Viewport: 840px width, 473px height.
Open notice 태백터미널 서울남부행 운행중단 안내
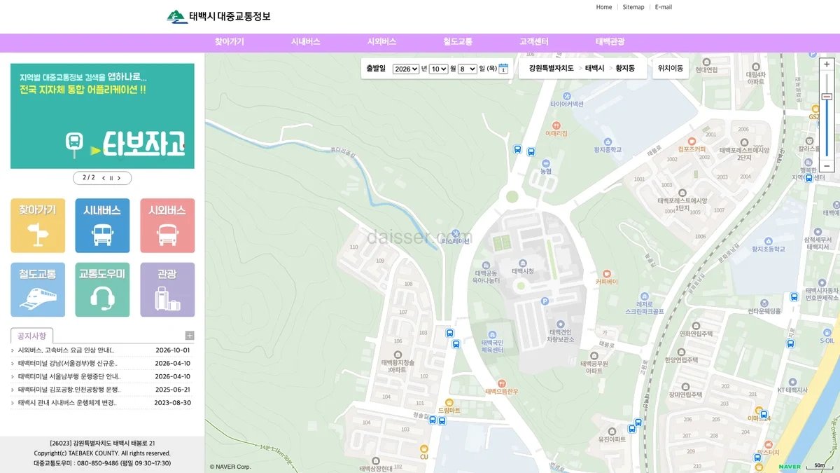[69, 376]
